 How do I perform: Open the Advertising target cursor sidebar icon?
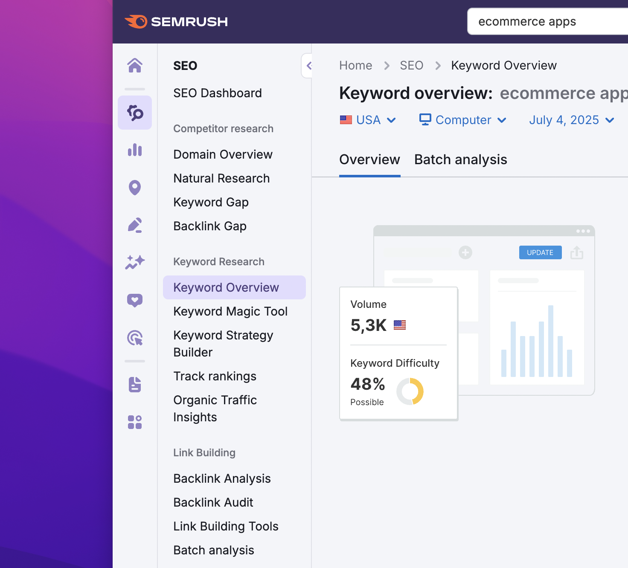[x=135, y=338]
